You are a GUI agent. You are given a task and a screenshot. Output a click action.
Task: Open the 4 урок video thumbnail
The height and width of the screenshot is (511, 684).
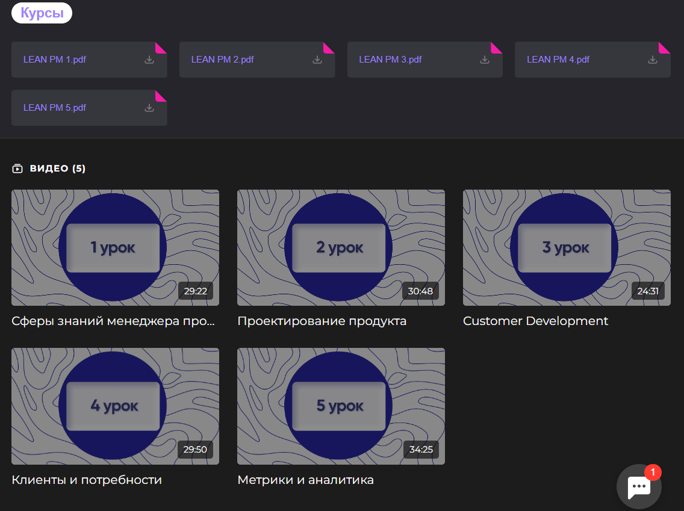pos(115,406)
